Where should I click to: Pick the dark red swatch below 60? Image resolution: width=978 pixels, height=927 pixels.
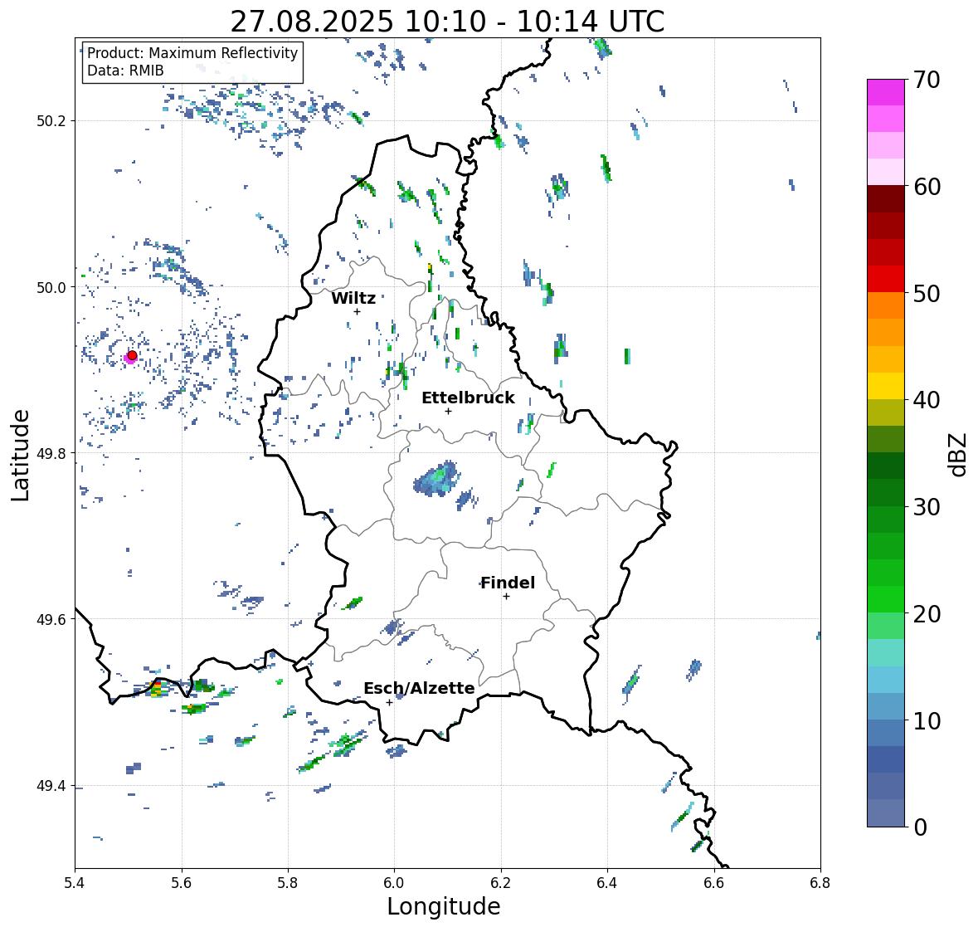pos(886,199)
